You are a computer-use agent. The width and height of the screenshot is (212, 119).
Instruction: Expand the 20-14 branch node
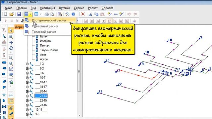[x=27, y=92]
